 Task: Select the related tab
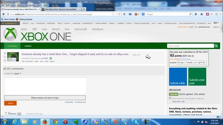pos(28,46)
